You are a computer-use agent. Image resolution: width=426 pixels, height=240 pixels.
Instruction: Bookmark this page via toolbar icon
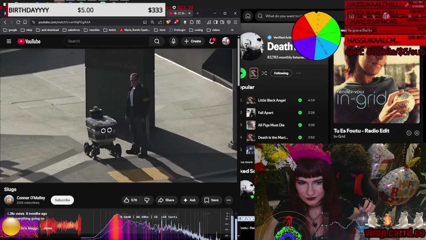25,22
